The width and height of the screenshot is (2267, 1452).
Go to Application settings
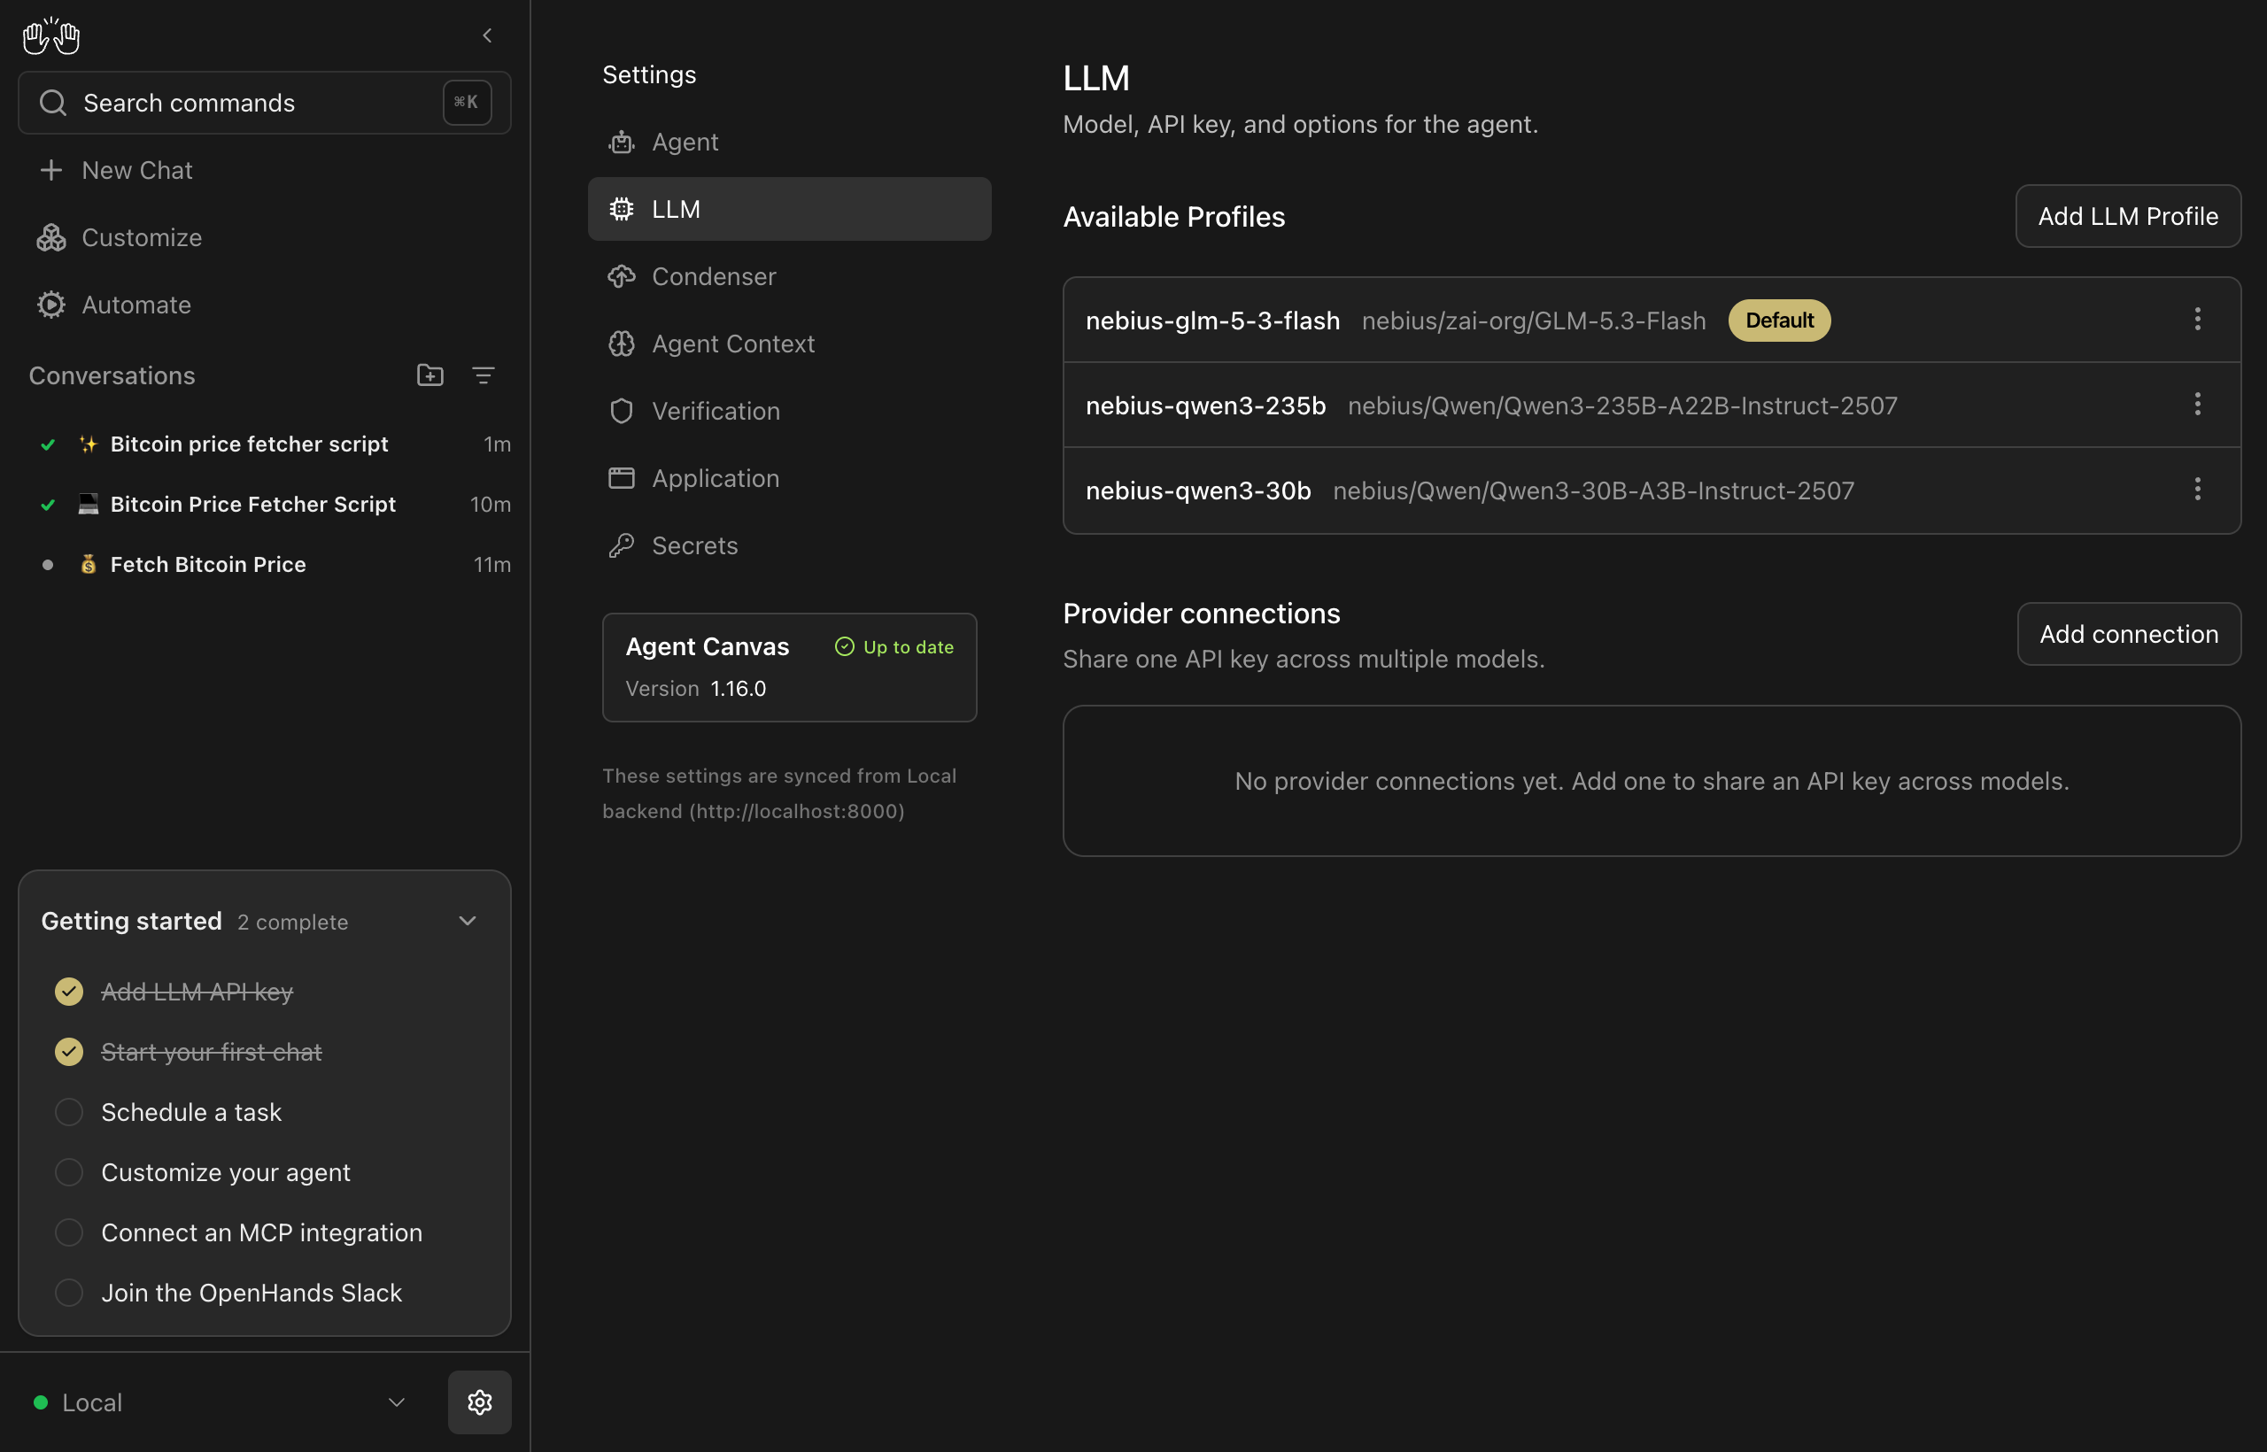coord(789,478)
